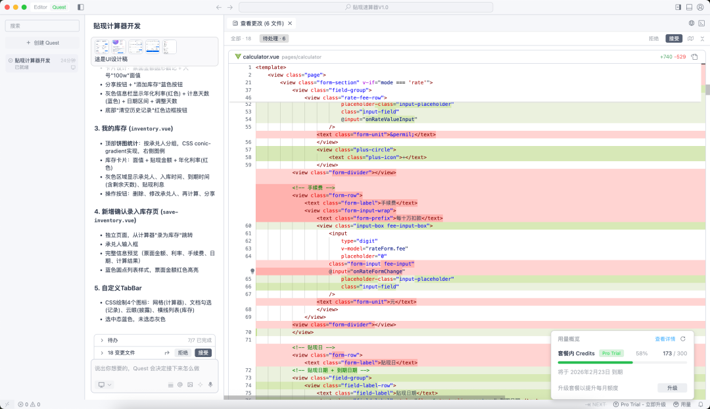Open file icon next to calculator.vue diff stats
The image size is (710, 409).
pos(694,57)
